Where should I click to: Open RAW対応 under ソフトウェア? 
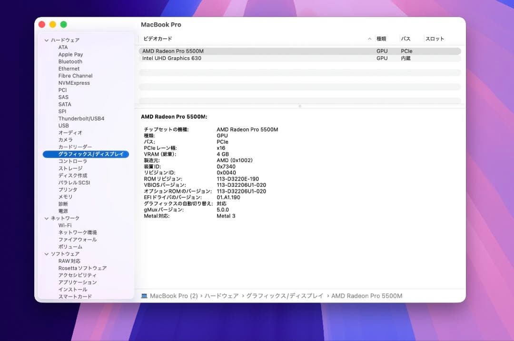point(69,261)
